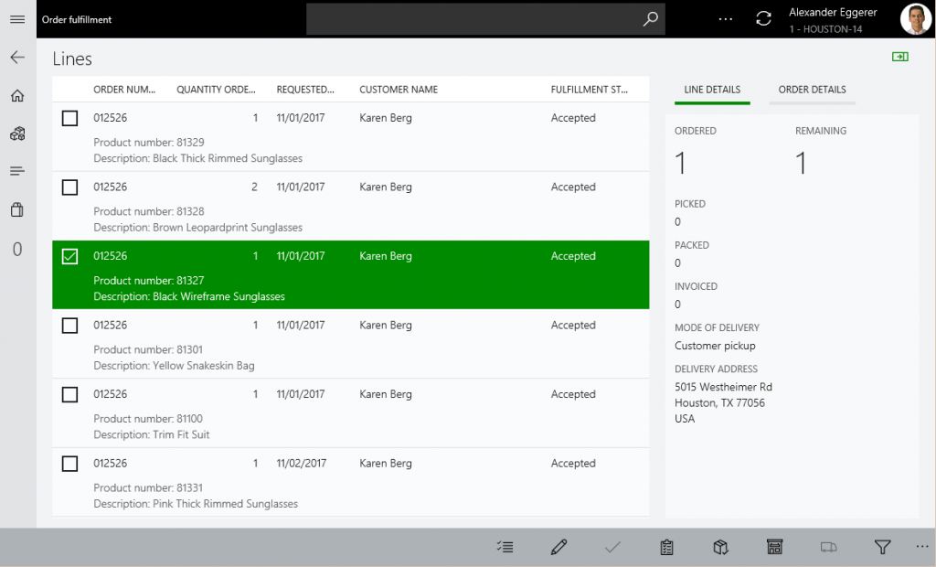Open the Home page from sidebar
Viewport: 936px width, 567px height.
(16, 96)
